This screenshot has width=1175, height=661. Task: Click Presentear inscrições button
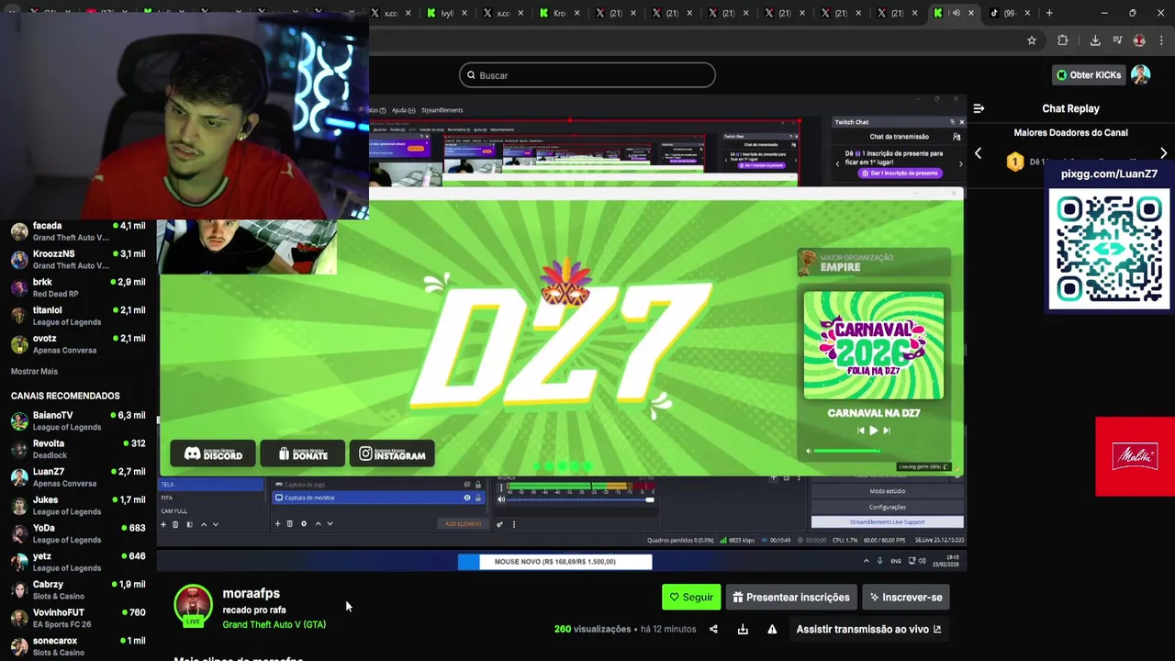(791, 597)
